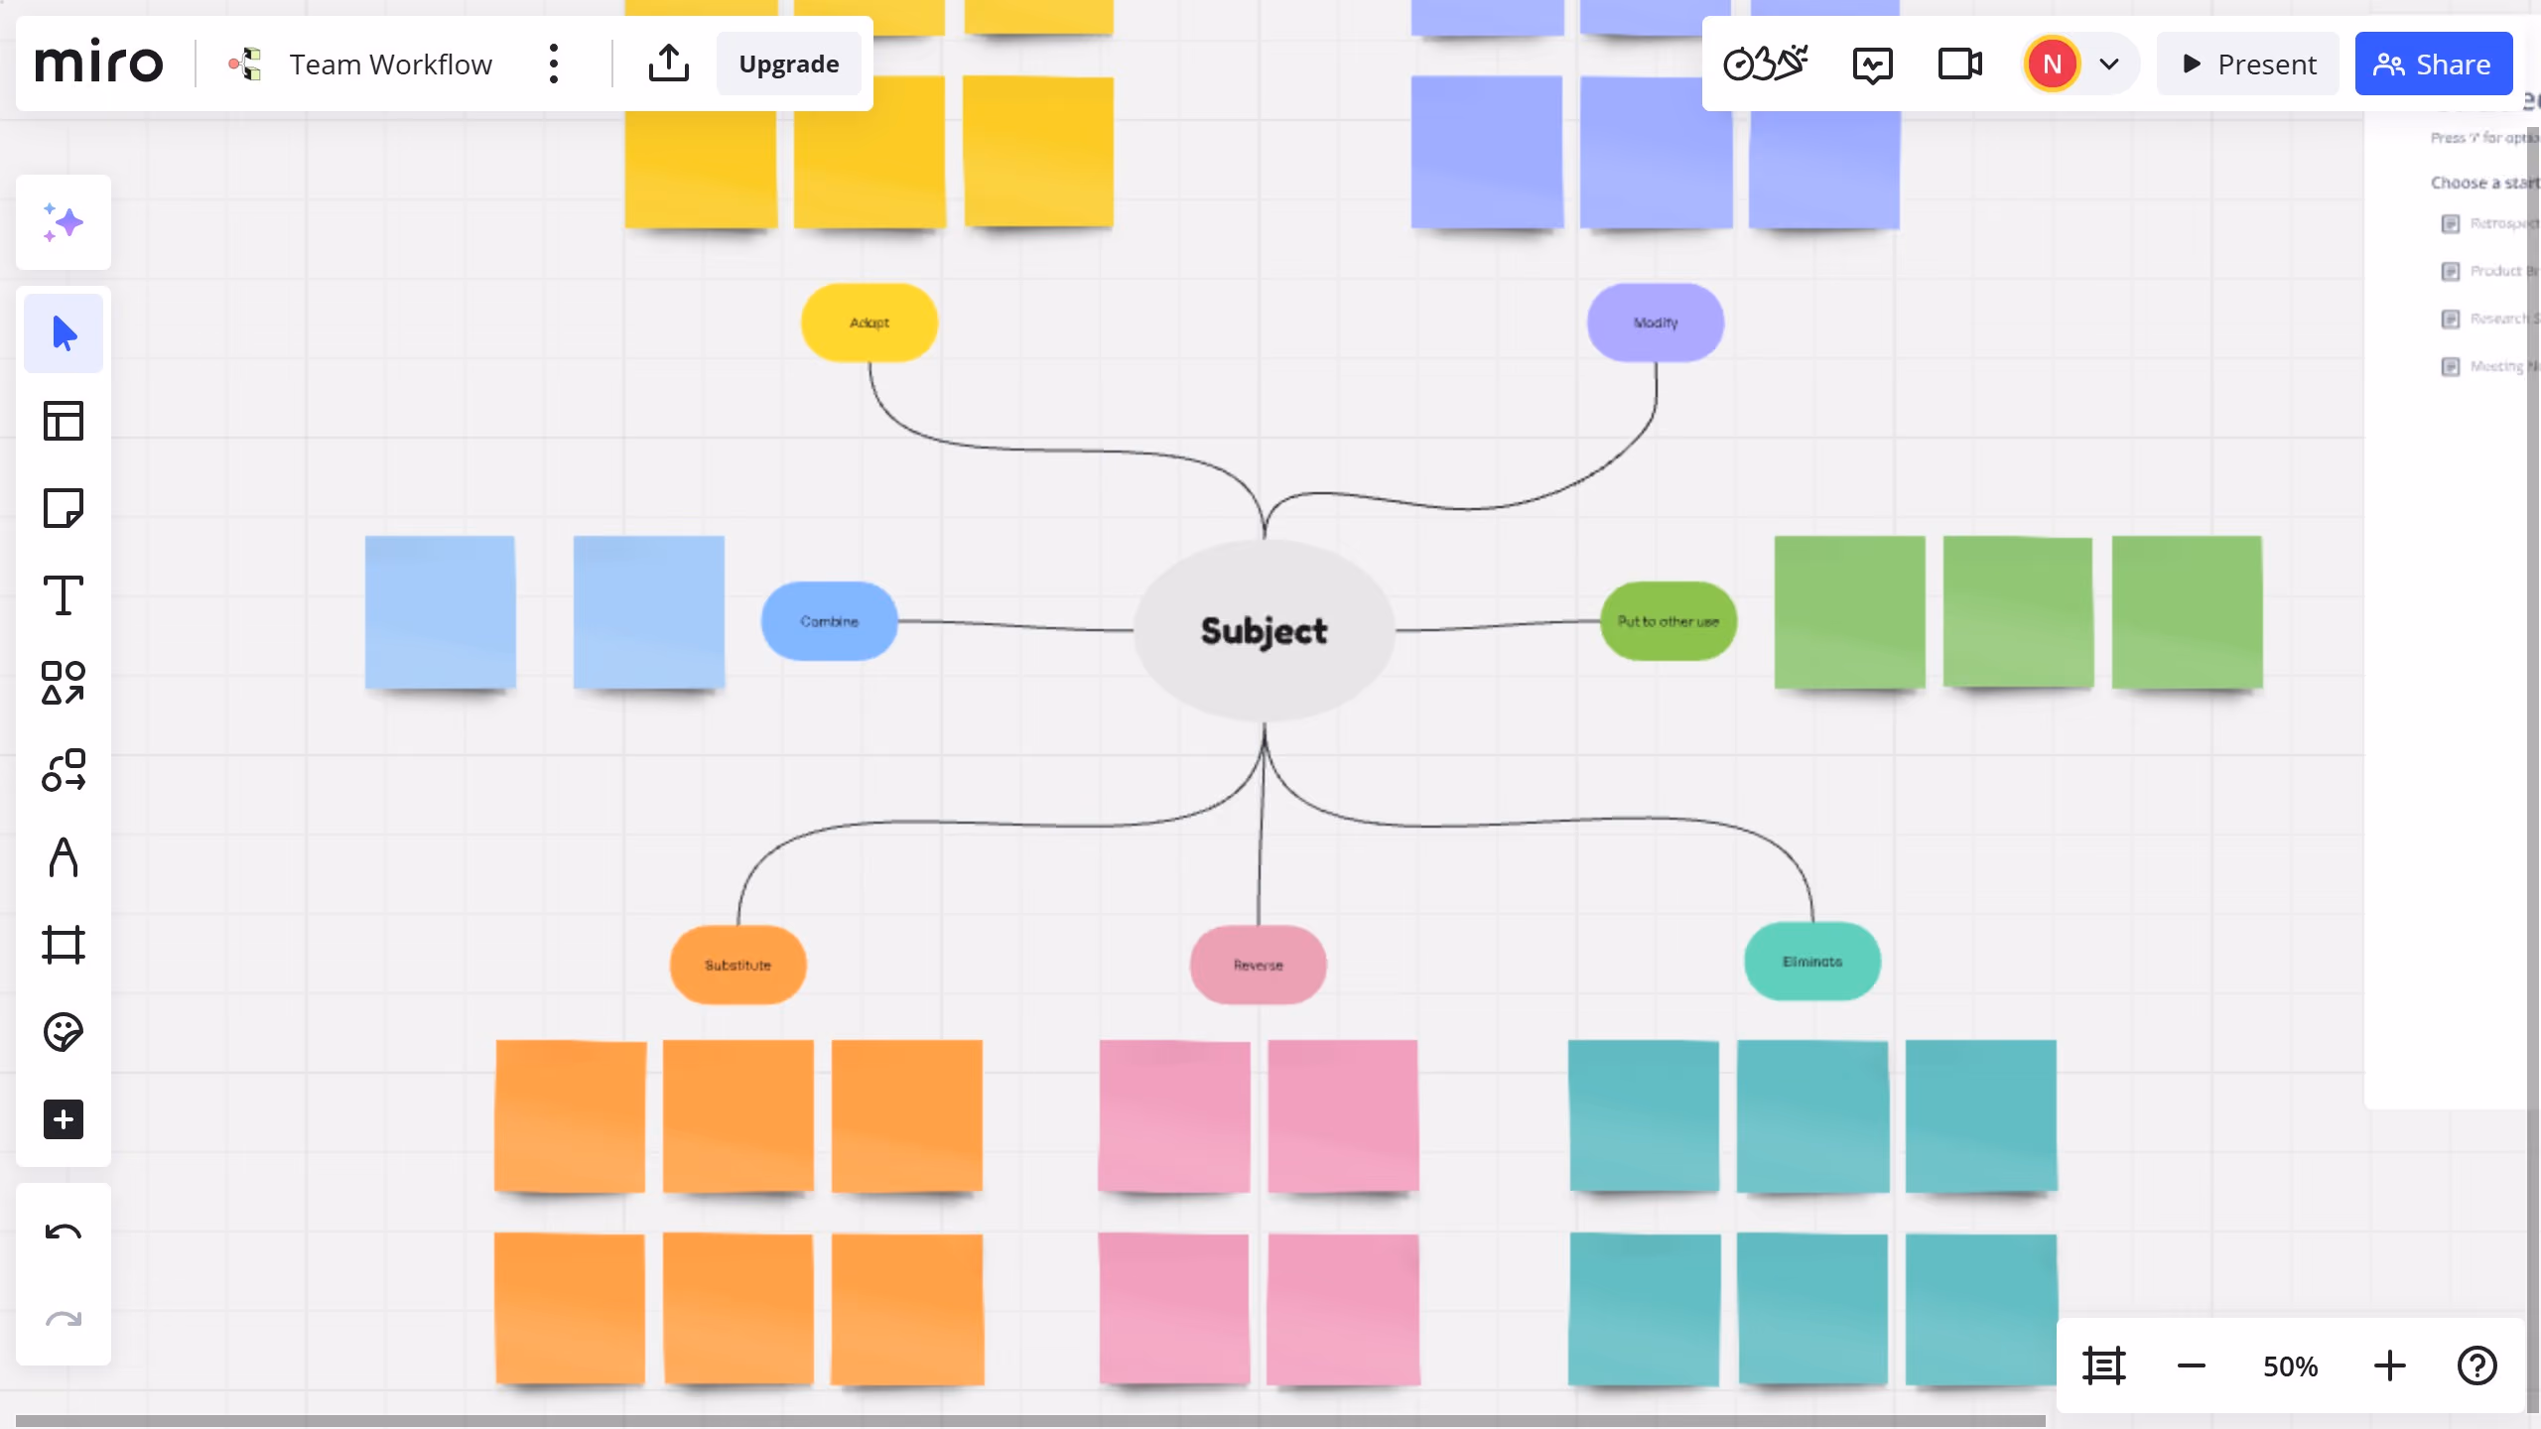This screenshot has height=1429, width=2541.
Task: Open board options three-dot menu
Action: [x=554, y=64]
